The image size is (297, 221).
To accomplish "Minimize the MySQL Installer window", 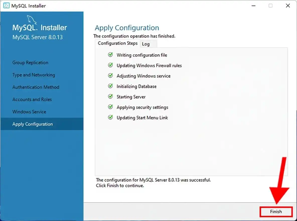I will [x=253, y=6].
